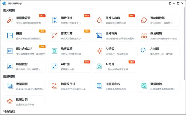
Task: Select the 图片压缩 compress icon
Action: [x=55, y=20]
